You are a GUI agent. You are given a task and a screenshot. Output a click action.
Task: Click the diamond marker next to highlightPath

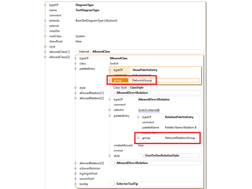pos(76,174)
